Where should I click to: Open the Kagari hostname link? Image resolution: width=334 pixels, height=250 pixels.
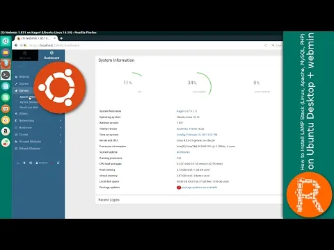[186, 111]
